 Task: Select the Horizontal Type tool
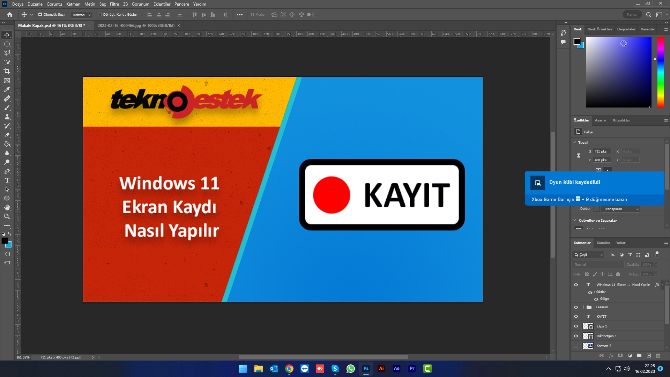(7, 180)
